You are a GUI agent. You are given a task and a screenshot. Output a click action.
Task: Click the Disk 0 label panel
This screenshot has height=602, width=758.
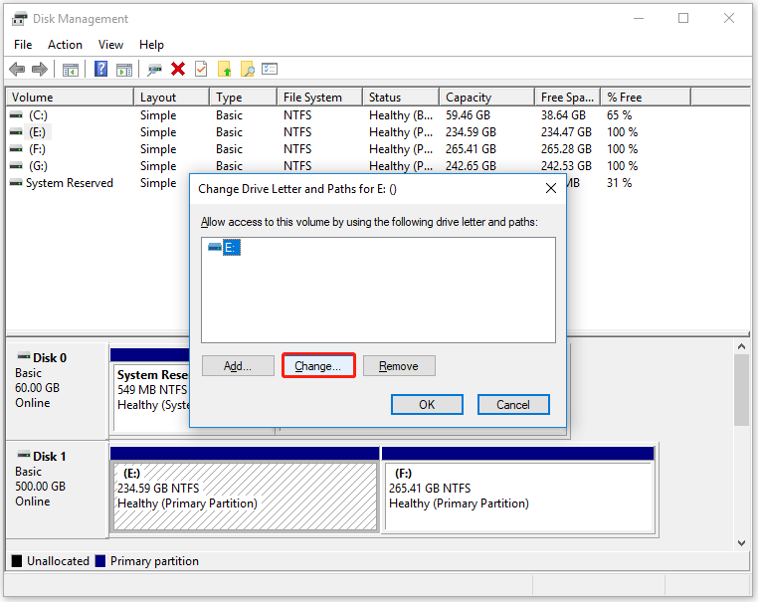pyautogui.click(x=57, y=390)
